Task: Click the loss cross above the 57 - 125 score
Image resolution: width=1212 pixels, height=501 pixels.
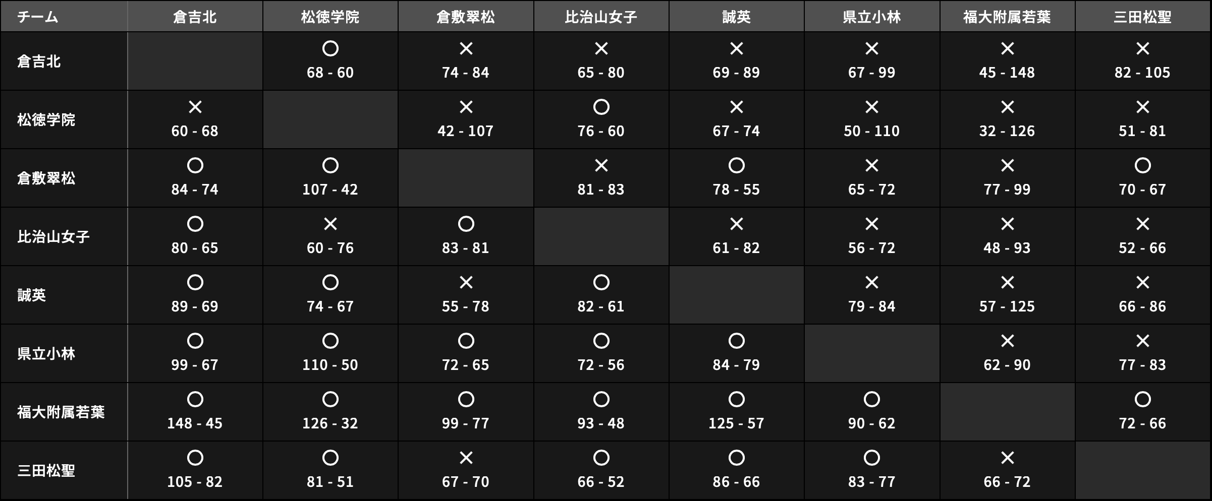Action: click(x=1007, y=283)
